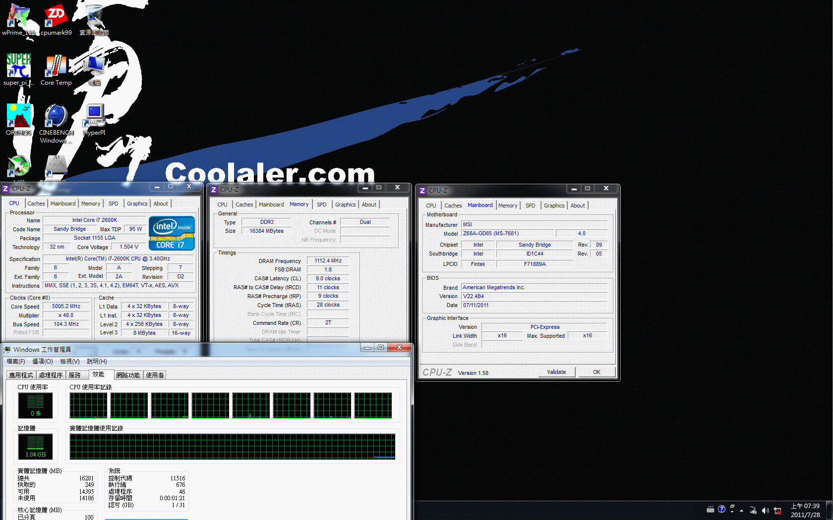This screenshot has height=520, width=833.
Task: Switch to 使用者 tab
Action: [x=155, y=375]
